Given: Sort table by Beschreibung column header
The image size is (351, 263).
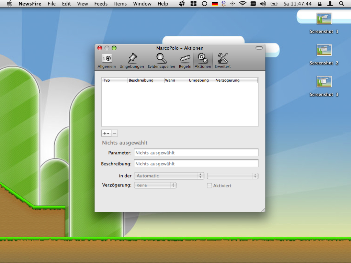Looking at the screenshot, I should 146,80.
